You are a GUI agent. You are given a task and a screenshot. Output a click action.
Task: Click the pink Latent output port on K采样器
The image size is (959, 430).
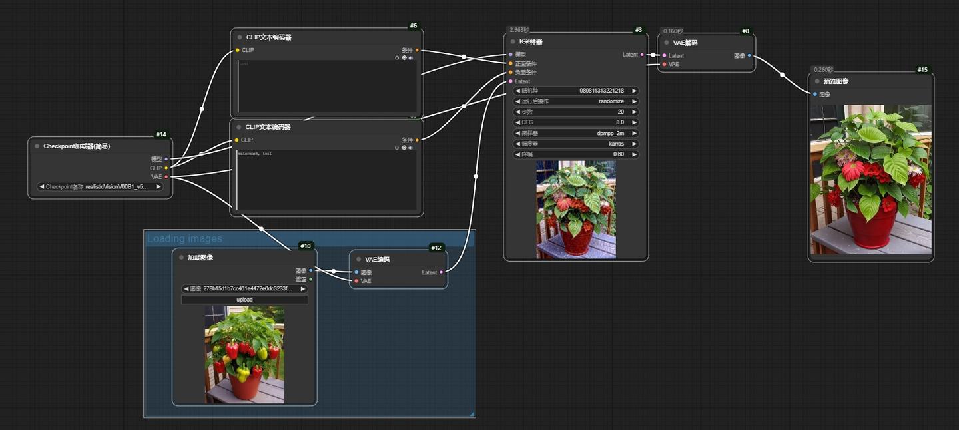642,55
